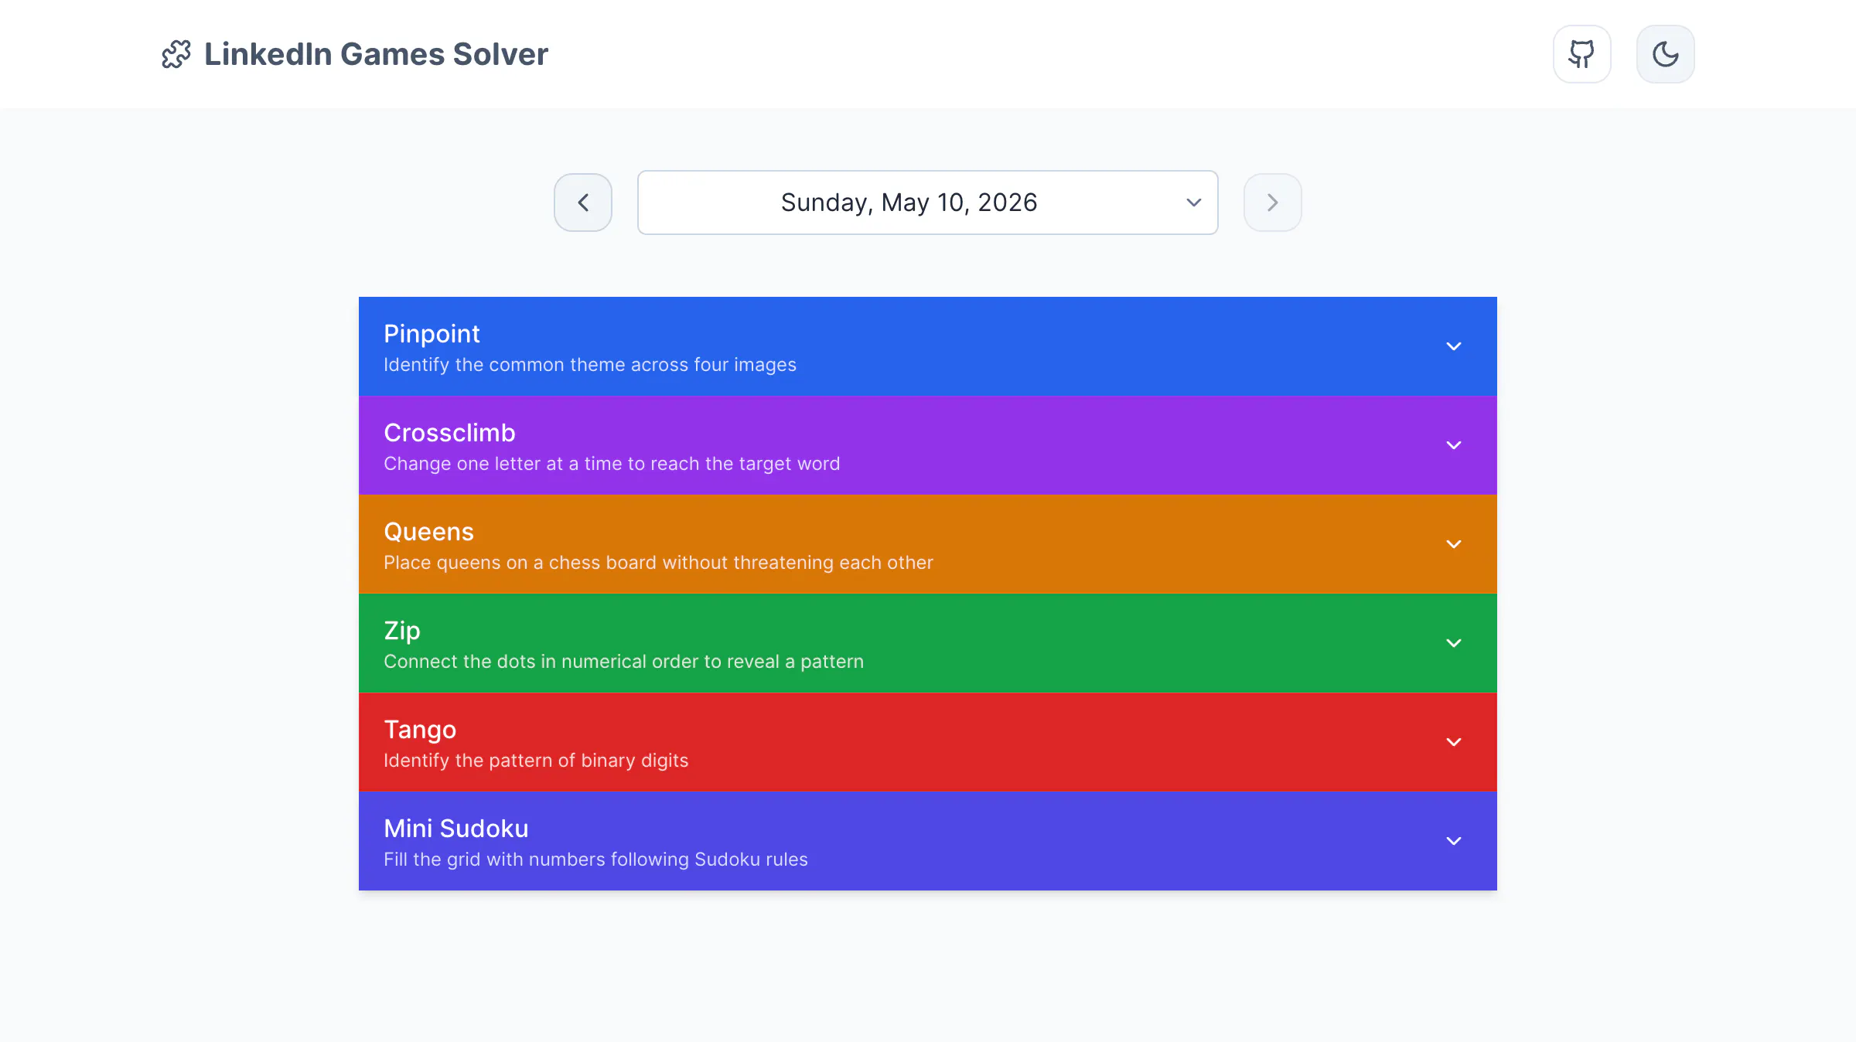Expand the Mini Sudoku chevron
Screen dimensions: 1856x1042
[x=1454, y=841]
